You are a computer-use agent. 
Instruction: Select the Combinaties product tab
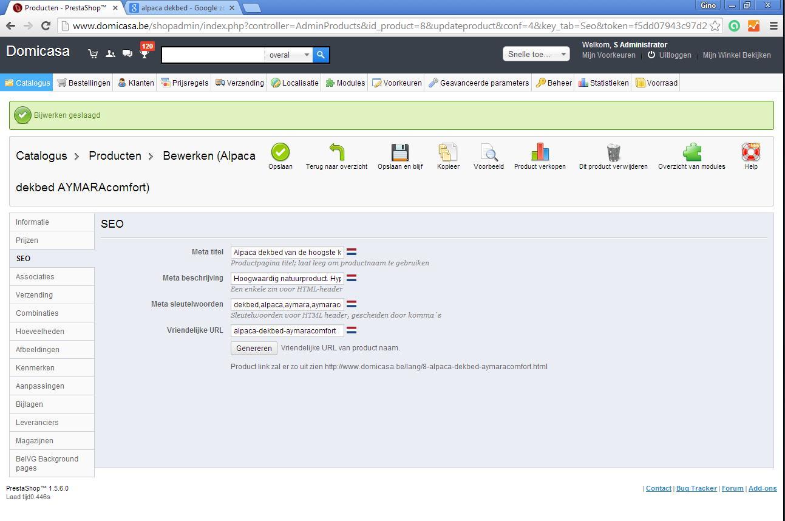pyautogui.click(x=52, y=313)
